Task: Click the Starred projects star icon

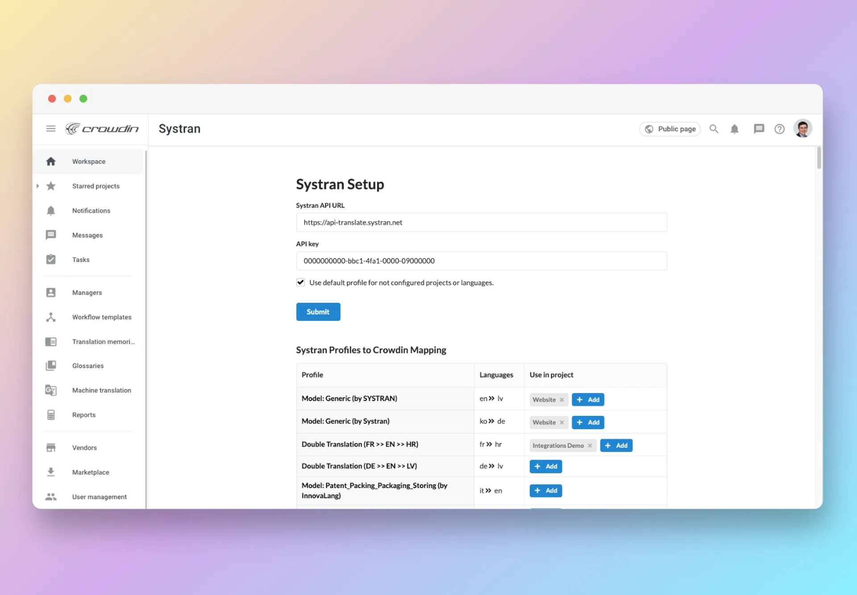Action: pyautogui.click(x=51, y=186)
